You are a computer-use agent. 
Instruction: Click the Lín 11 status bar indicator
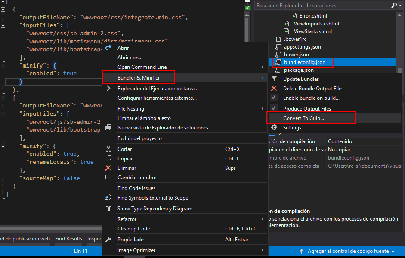(x=80, y=251)
